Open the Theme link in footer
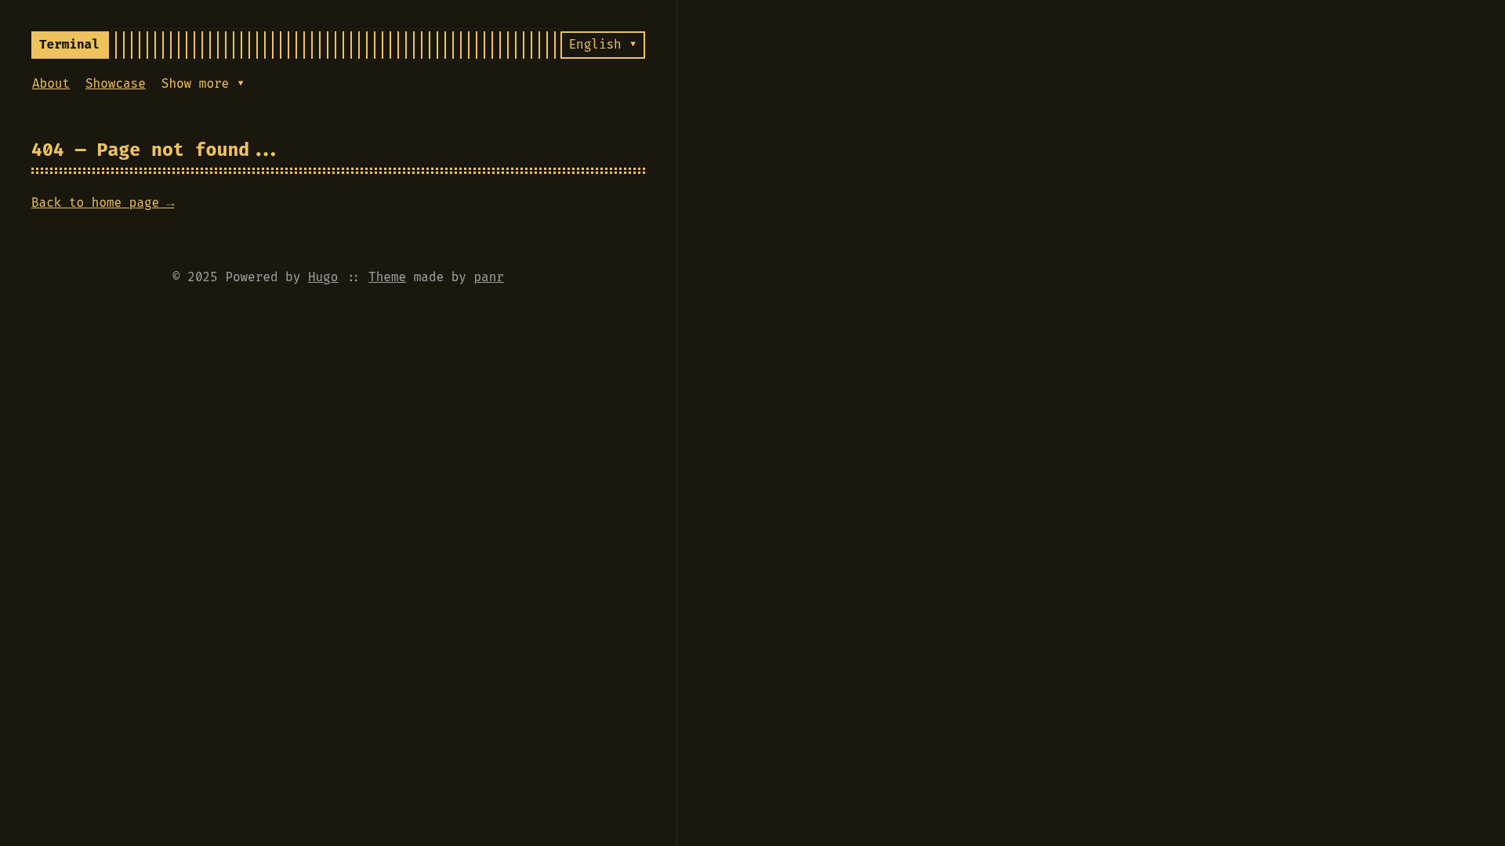 (387, 277)
